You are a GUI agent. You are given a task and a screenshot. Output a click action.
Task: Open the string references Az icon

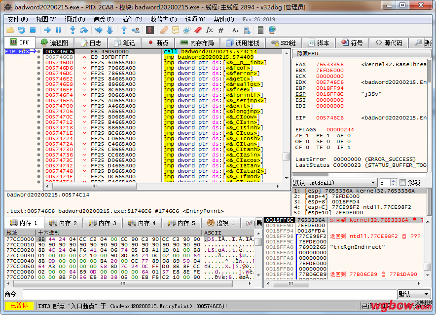[x=235, y=30]
